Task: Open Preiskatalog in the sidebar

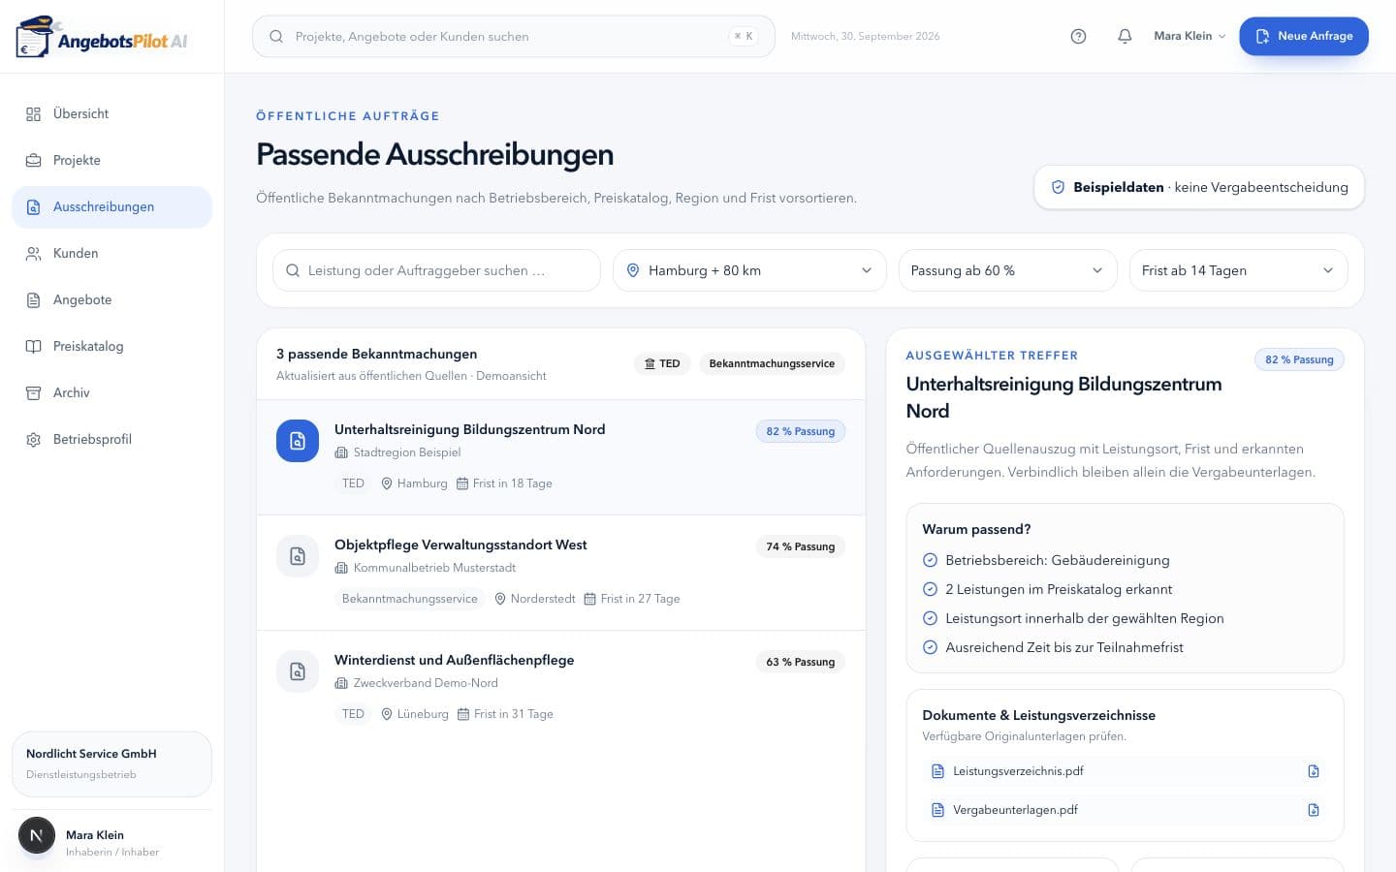Action: tap(111, 347)
